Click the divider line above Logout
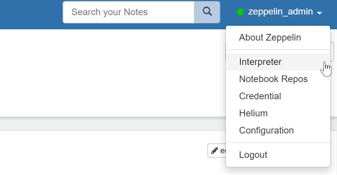 (278, 143)
